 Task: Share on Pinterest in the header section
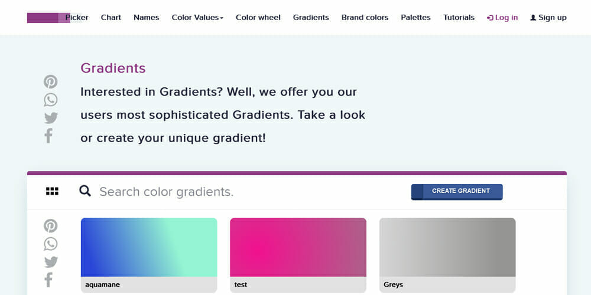pyautogui.click(x=51, y=82)
